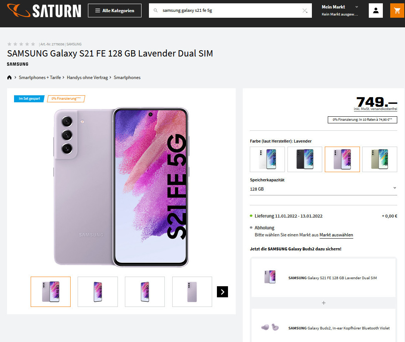Click the home breadcrumb icon

coord(10,78)
